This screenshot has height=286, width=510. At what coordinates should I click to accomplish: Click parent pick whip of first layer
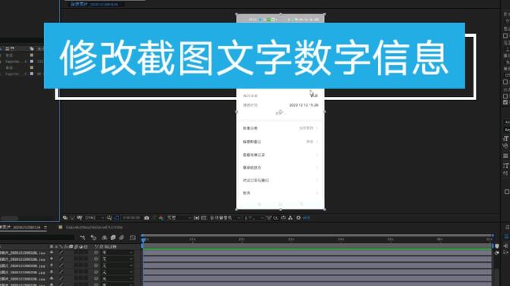[96, 253]
